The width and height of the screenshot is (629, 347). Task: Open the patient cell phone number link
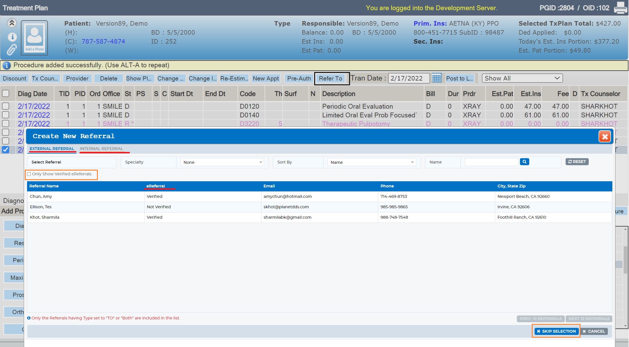coord(103,41)
